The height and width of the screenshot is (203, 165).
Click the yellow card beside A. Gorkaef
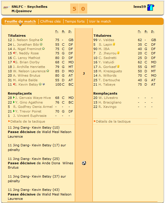coord(118,67)
